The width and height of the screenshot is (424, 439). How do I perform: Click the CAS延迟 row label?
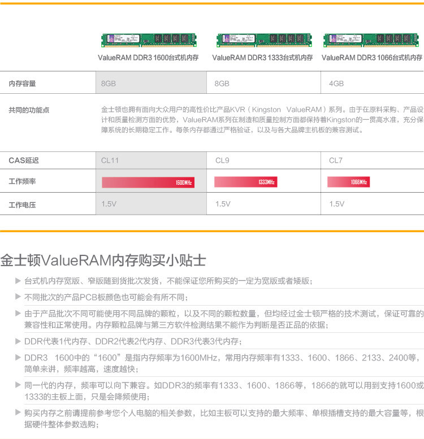pos(24,160)
